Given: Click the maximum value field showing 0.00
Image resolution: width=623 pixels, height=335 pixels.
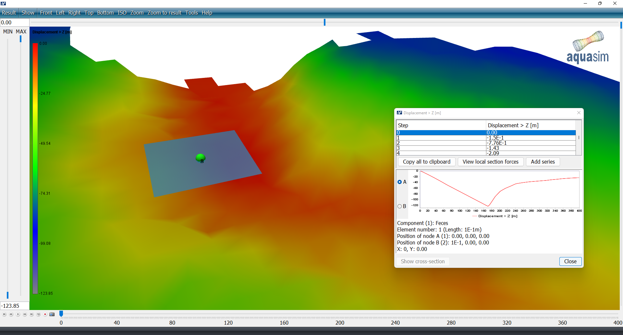Looking at the screenshot, I should tap(15, 22).
